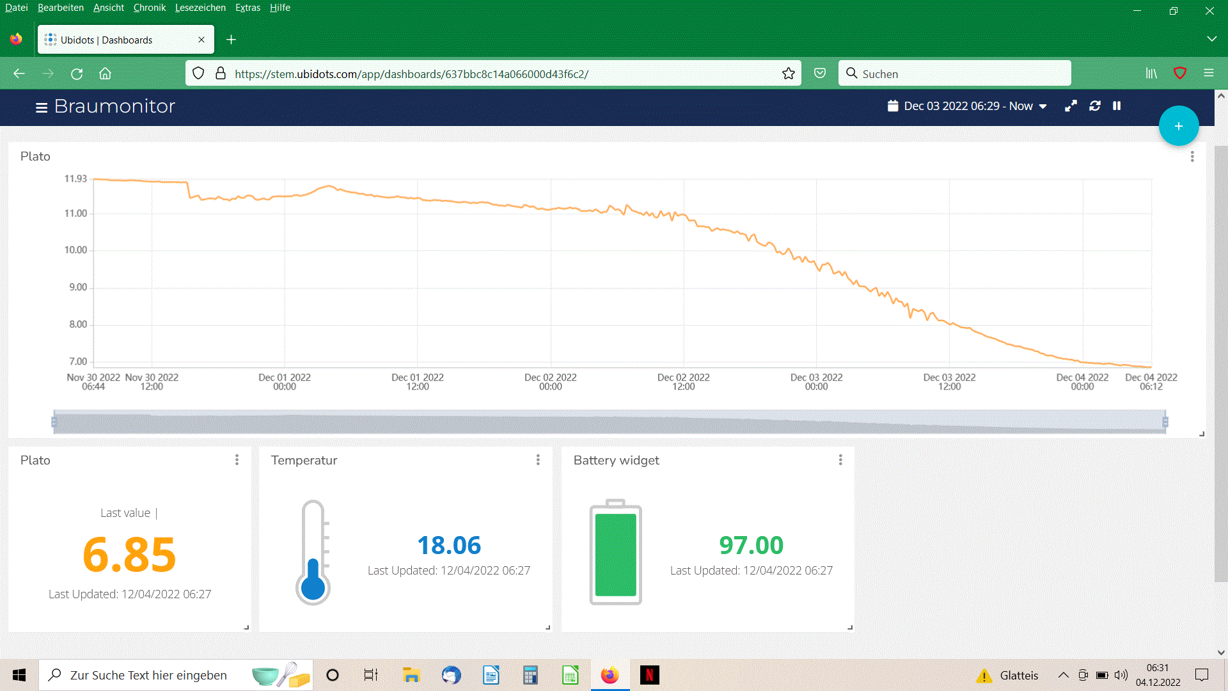Click the Pocket save icon
This screenshot has height=691, width=1228.
click(820, 74)
